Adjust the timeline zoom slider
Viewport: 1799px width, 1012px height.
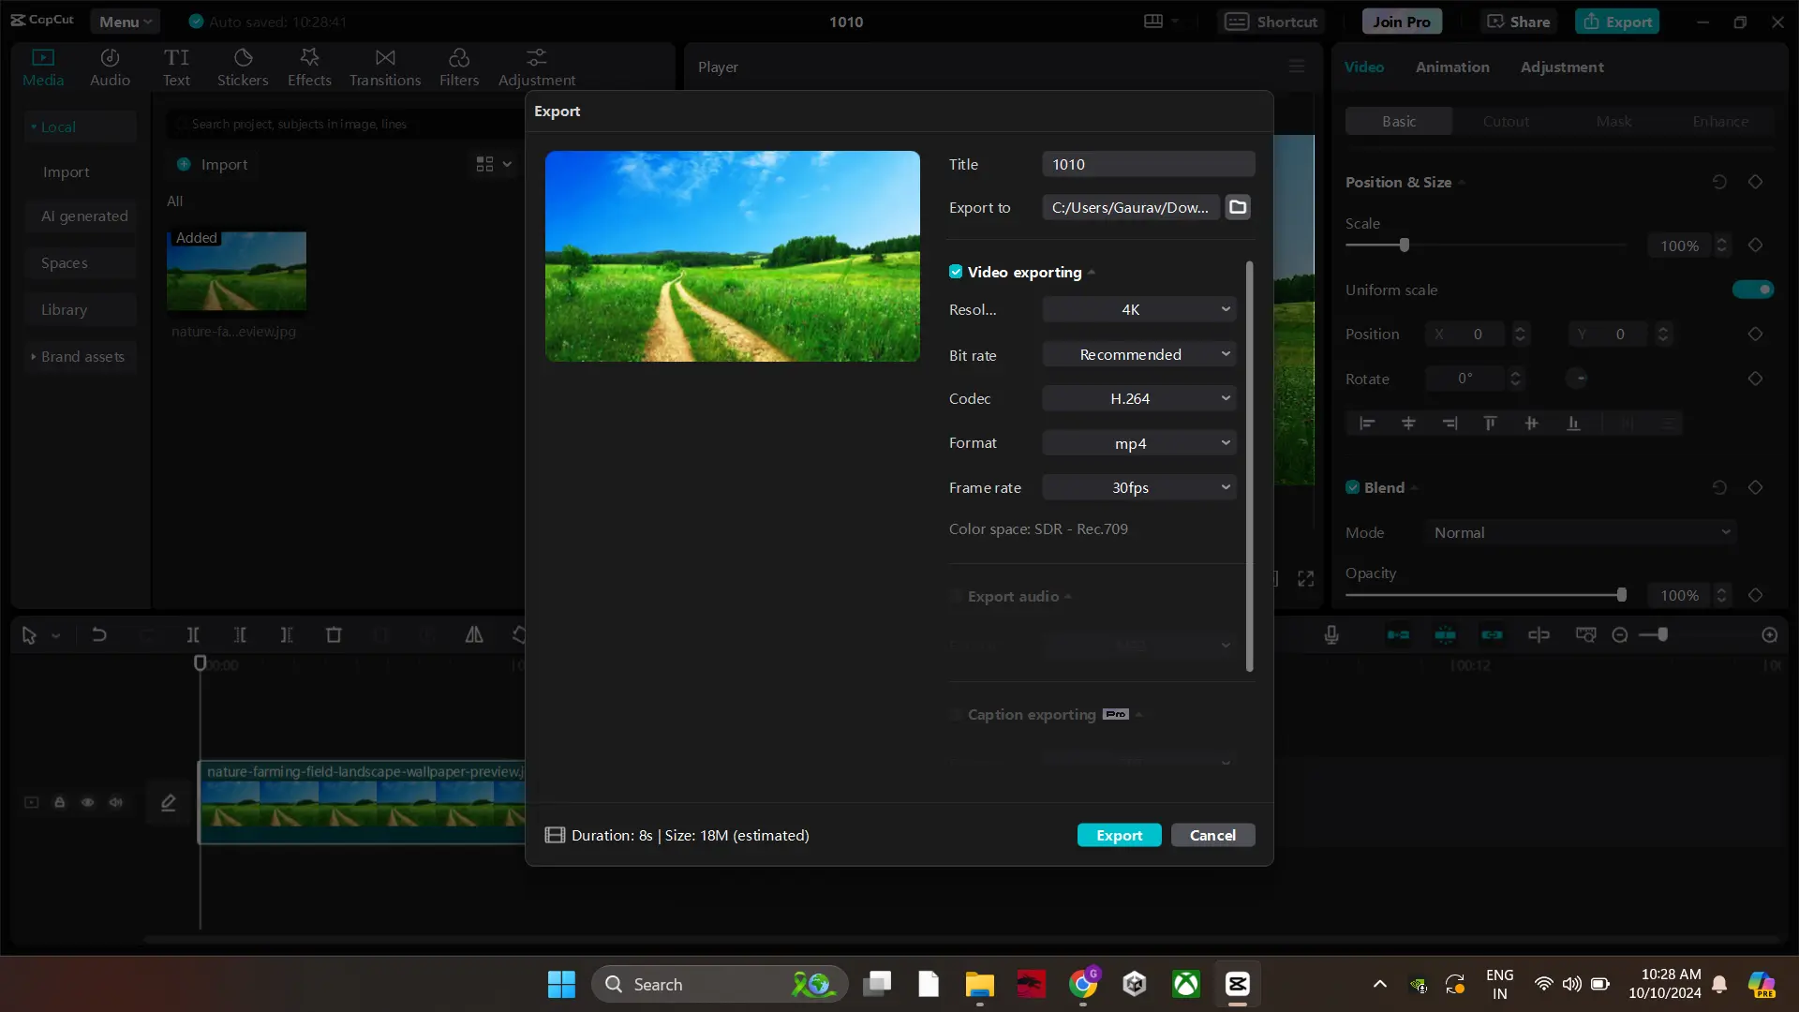pos(1662,635)
